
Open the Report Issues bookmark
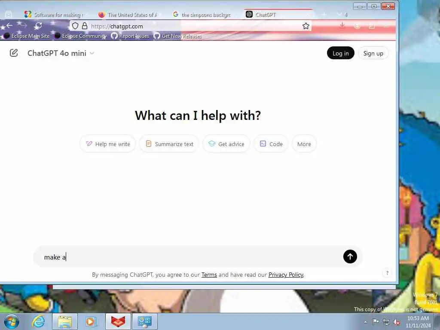pyautogui.click(x=130, y=36)
